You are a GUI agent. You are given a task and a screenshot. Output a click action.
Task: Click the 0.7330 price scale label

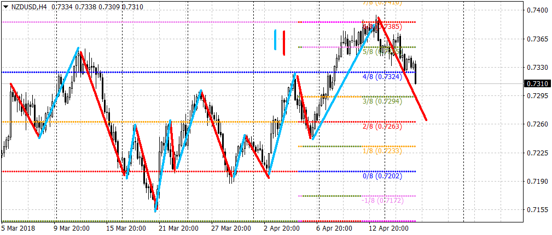pos(537,68)
